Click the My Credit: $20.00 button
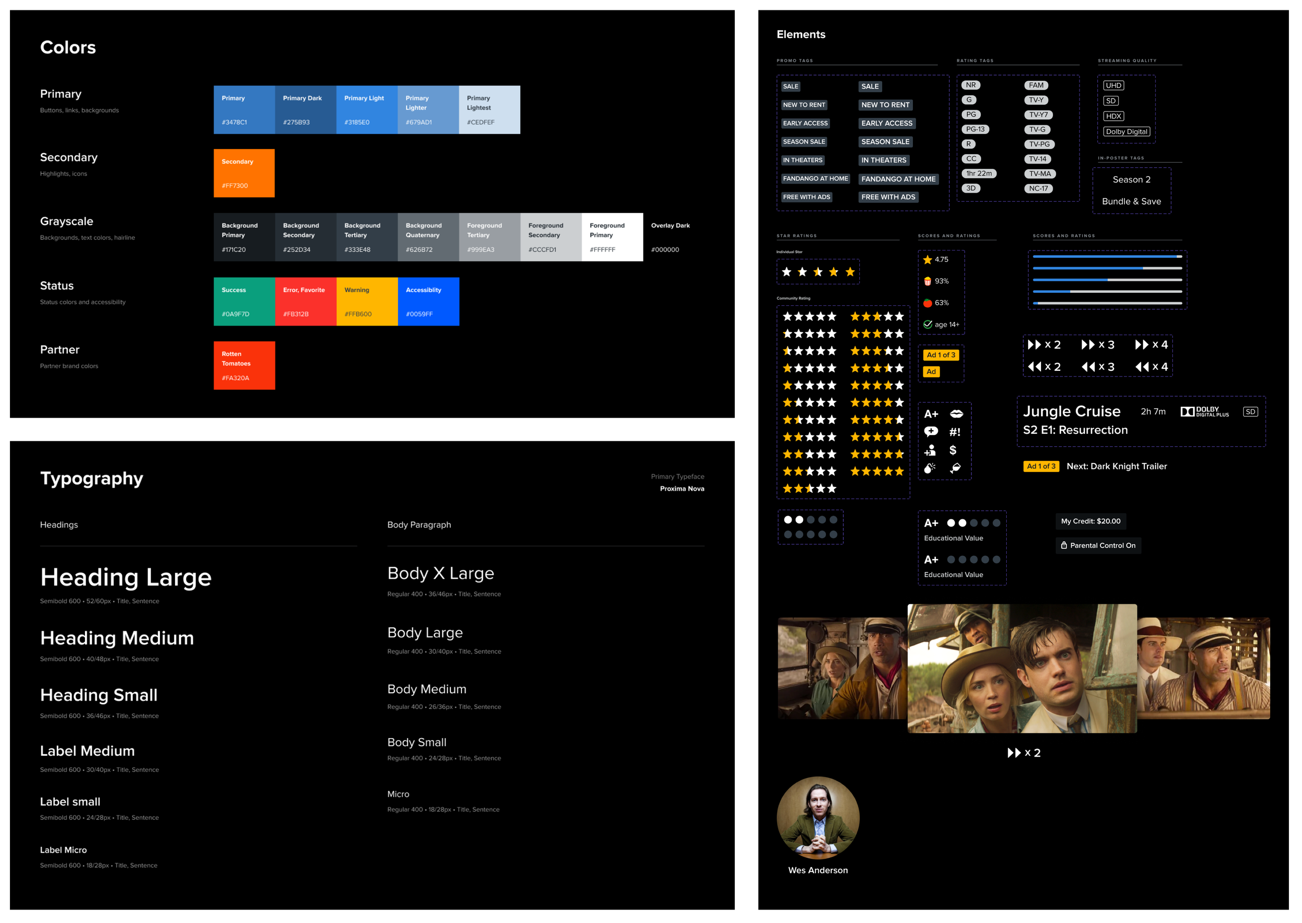The height and width of the screenshot is (923, 1302). [1091, 522]
